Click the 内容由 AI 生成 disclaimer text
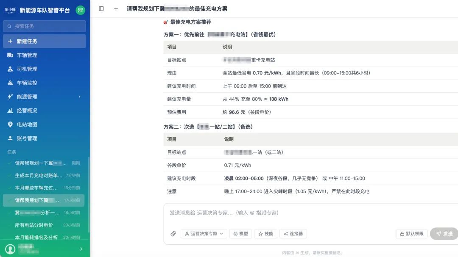Screen dimensions: 458x257 313,253
